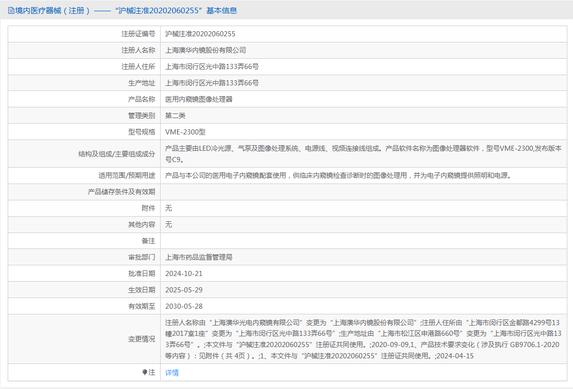
Task: Click approval date 2024-10-21
Action: [x=184, y=273]
